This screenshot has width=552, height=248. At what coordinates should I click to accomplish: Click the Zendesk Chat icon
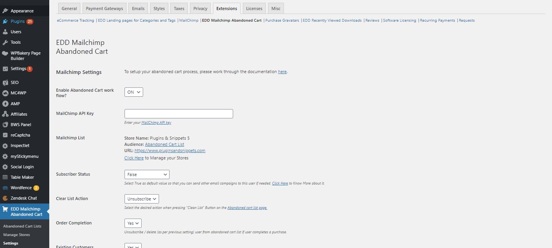[x=5, y=198]
